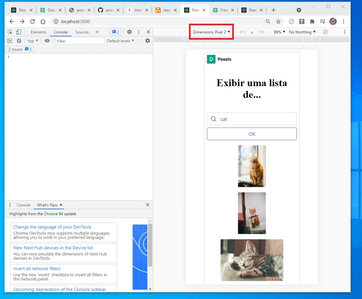The height and width of the screenshot is (299, 362).
Task: Open the Extensions puzzle icon
Action: 312,21
